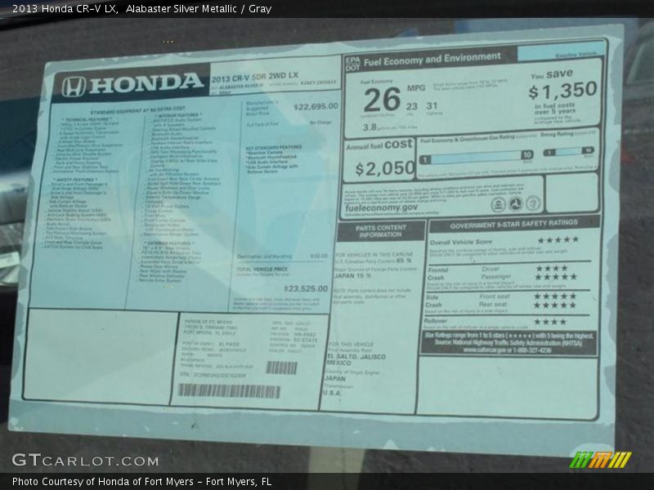The width and height of the screenshot is (654, 490).
Task: Click the EPA DOT label
Action: pyautogui.click(x=352, y=64)
